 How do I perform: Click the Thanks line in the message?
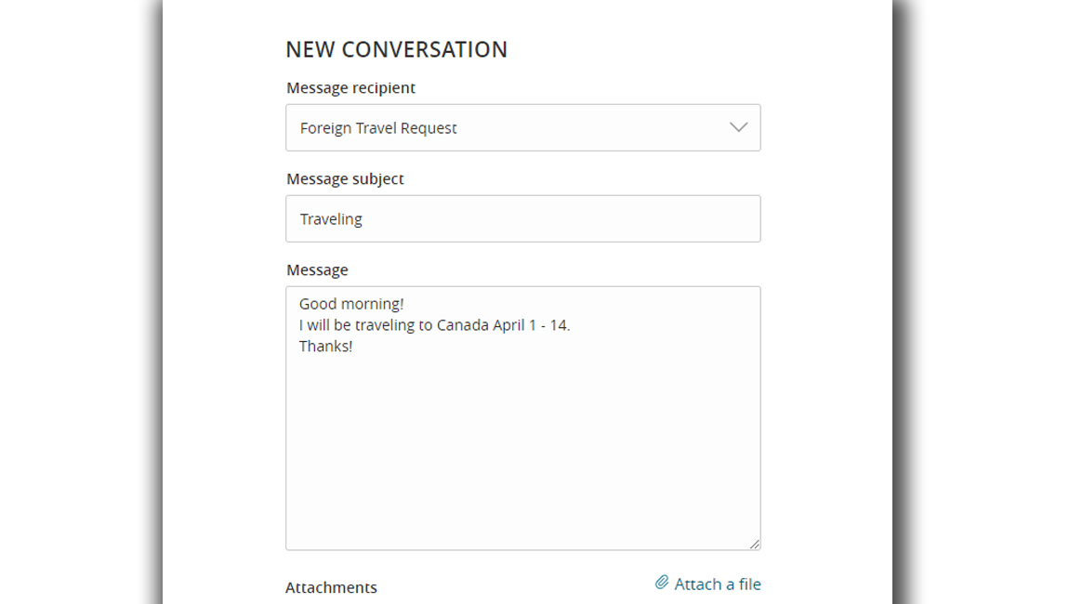coord(325,345)
